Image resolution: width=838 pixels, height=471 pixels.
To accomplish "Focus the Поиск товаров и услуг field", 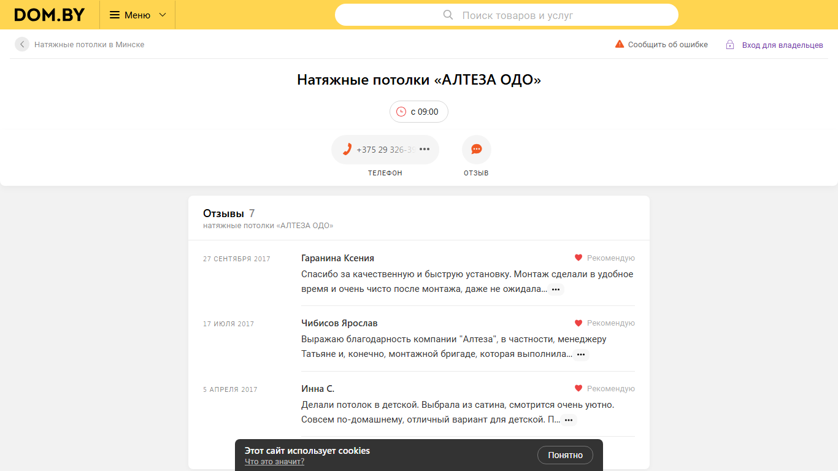I will [507, 15].
